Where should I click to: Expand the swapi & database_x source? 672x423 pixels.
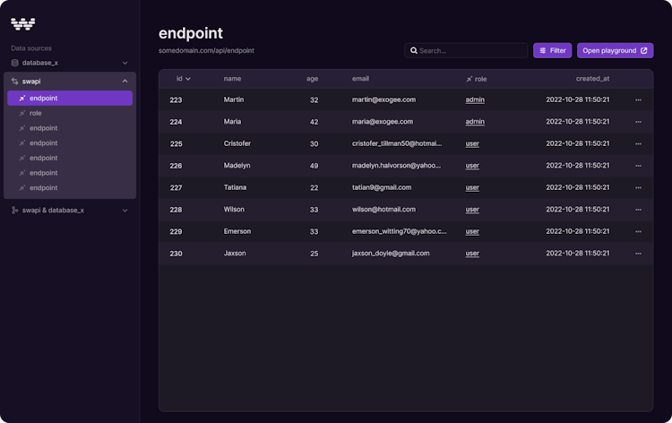pos(125,210)
